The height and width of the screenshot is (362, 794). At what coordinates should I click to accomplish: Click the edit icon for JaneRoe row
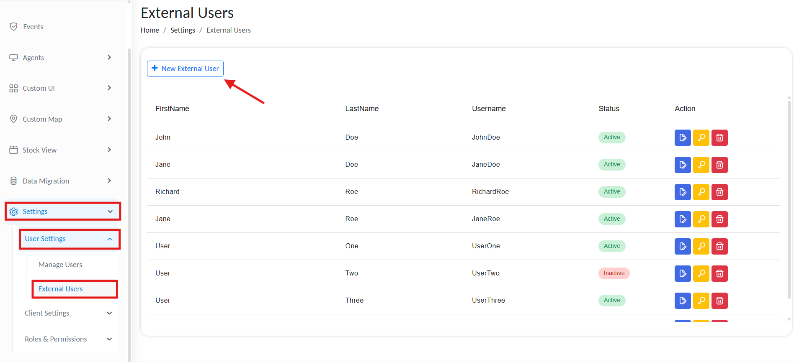[682, 219]
